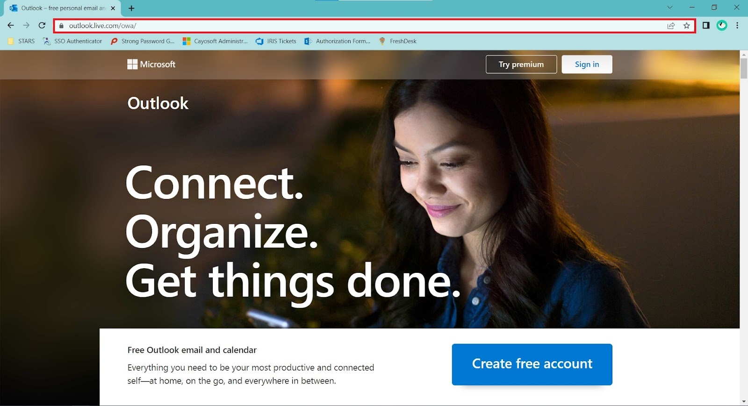Minimize the browser window
The image size is (748, 406).
[692, 7]
